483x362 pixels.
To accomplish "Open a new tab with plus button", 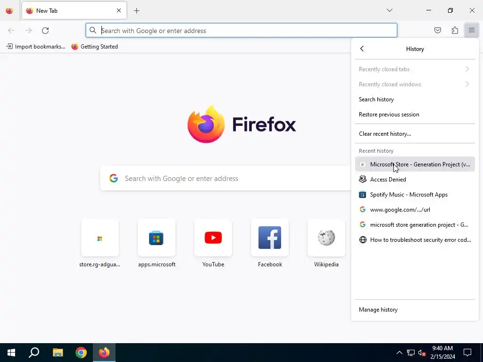I will 137,11.
